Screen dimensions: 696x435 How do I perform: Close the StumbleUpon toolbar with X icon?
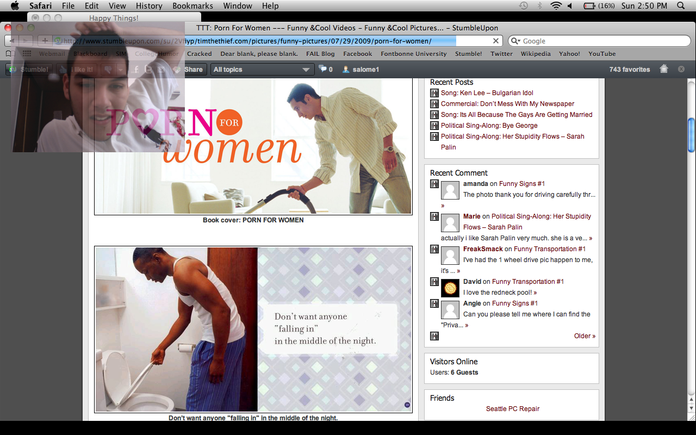pos(681,69)
